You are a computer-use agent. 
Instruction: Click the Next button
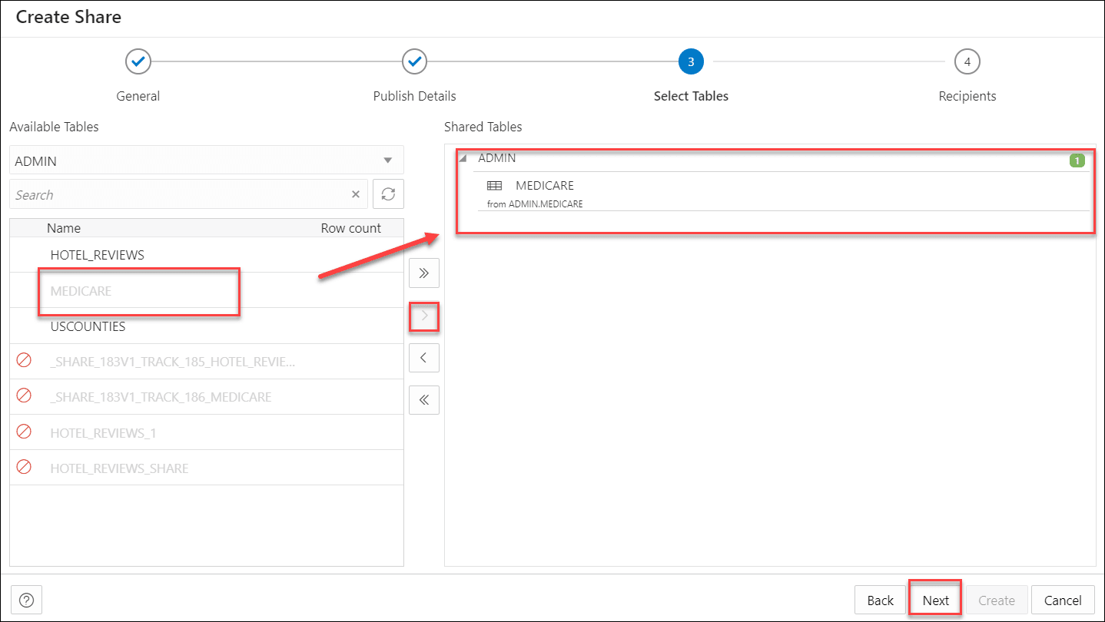(934, 599)
